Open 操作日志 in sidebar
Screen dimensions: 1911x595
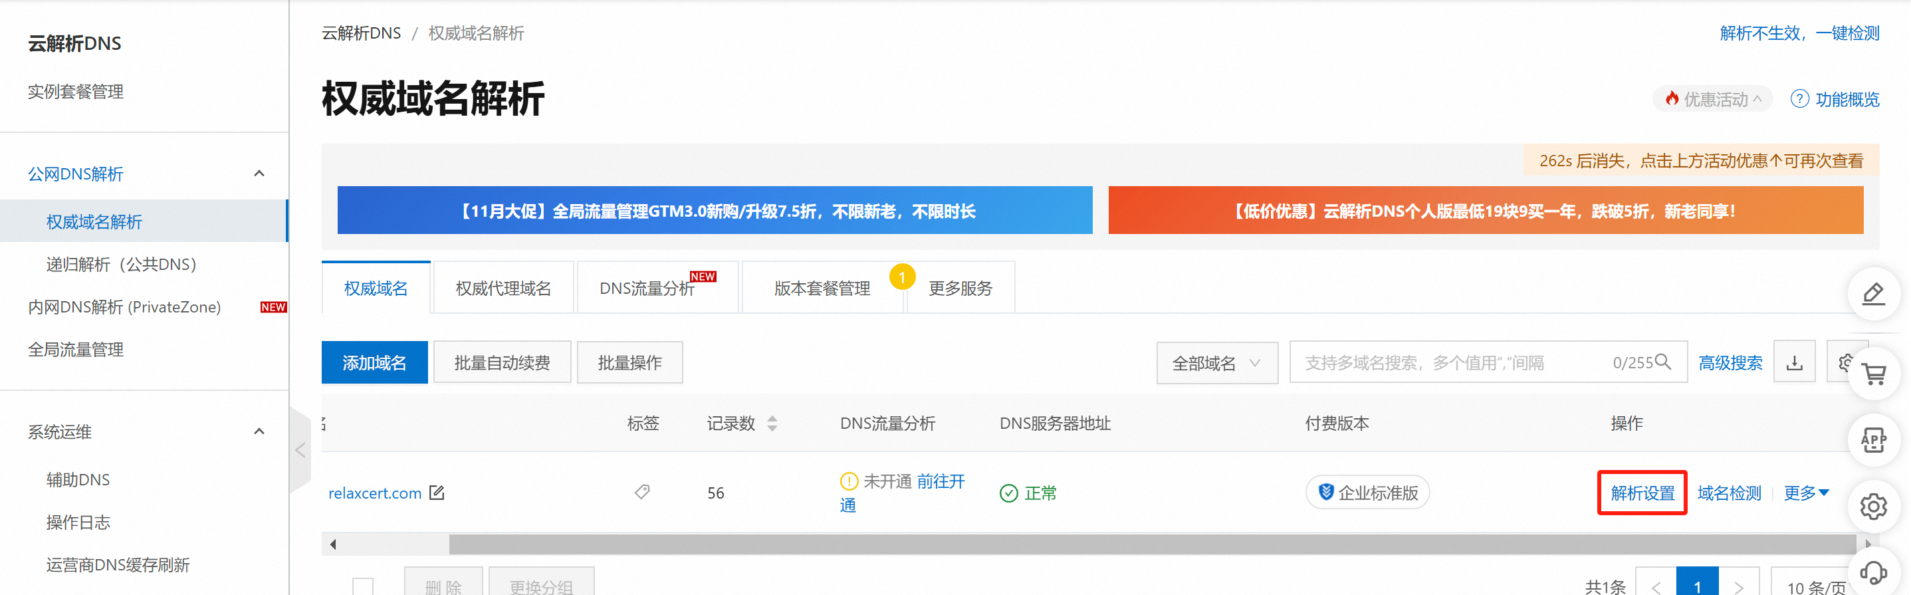[x=78, y=523]
